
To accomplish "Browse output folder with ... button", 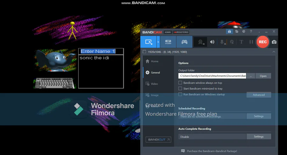I will click(251, 76).
